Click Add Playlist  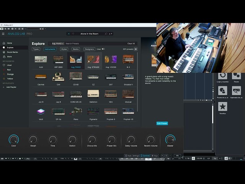[11, 87]
